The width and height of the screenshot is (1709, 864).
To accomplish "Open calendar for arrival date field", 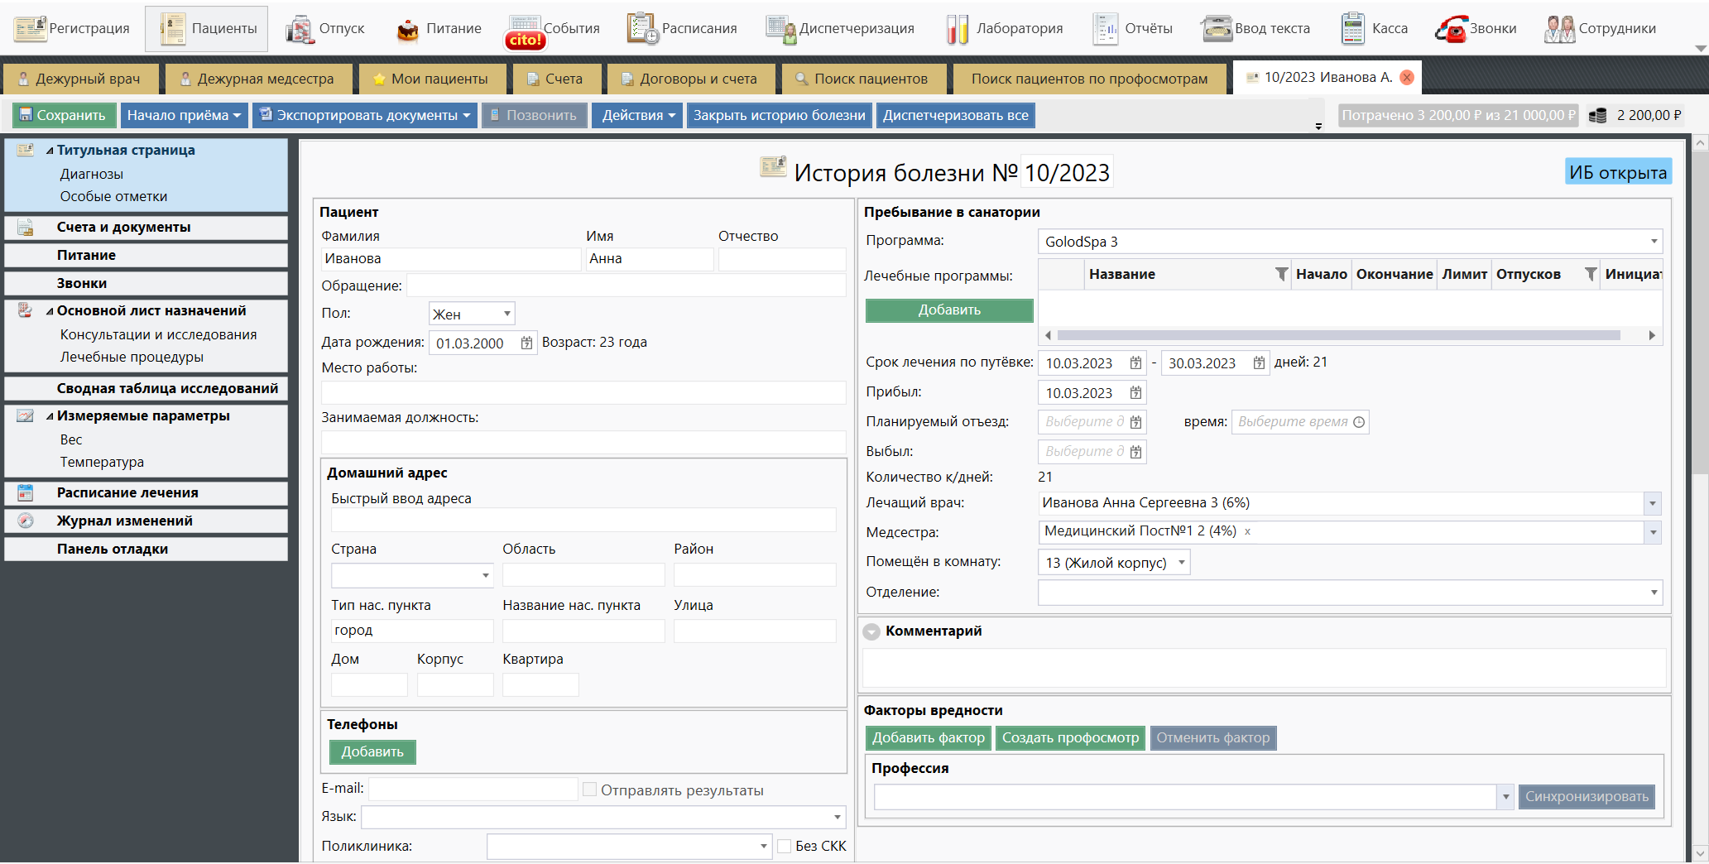I will coord(1135,393).
